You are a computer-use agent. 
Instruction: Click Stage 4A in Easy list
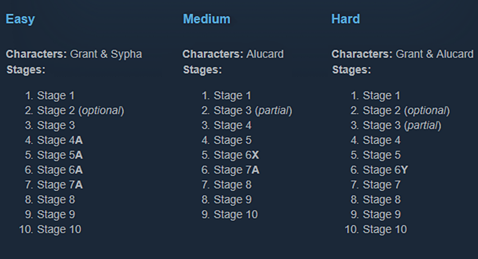pyautogui.click(x=60, y=140)
